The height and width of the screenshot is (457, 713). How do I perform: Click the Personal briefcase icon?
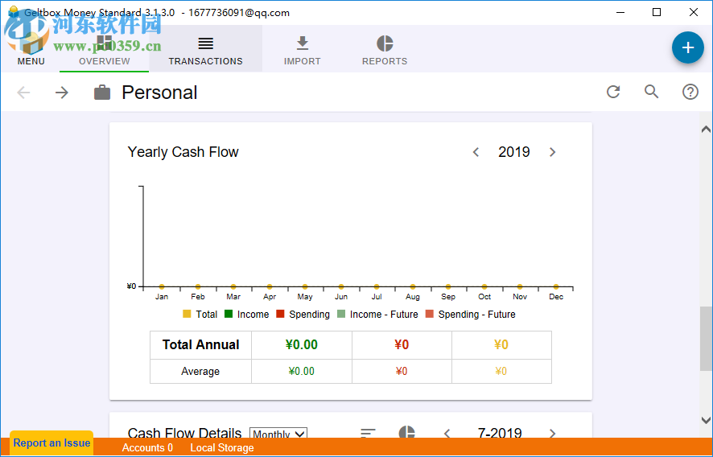pyautogui.click(x=102, y=93)
